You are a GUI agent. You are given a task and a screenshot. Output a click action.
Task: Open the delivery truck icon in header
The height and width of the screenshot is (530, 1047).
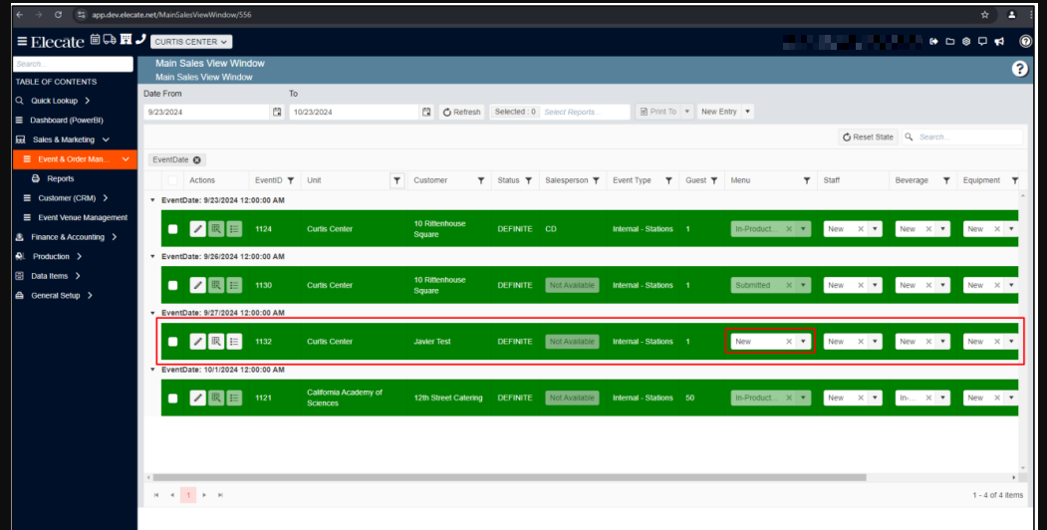click(110, 40)
